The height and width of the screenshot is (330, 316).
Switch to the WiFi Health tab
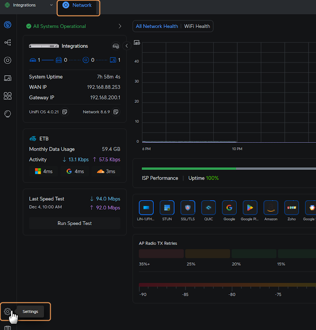197,26
